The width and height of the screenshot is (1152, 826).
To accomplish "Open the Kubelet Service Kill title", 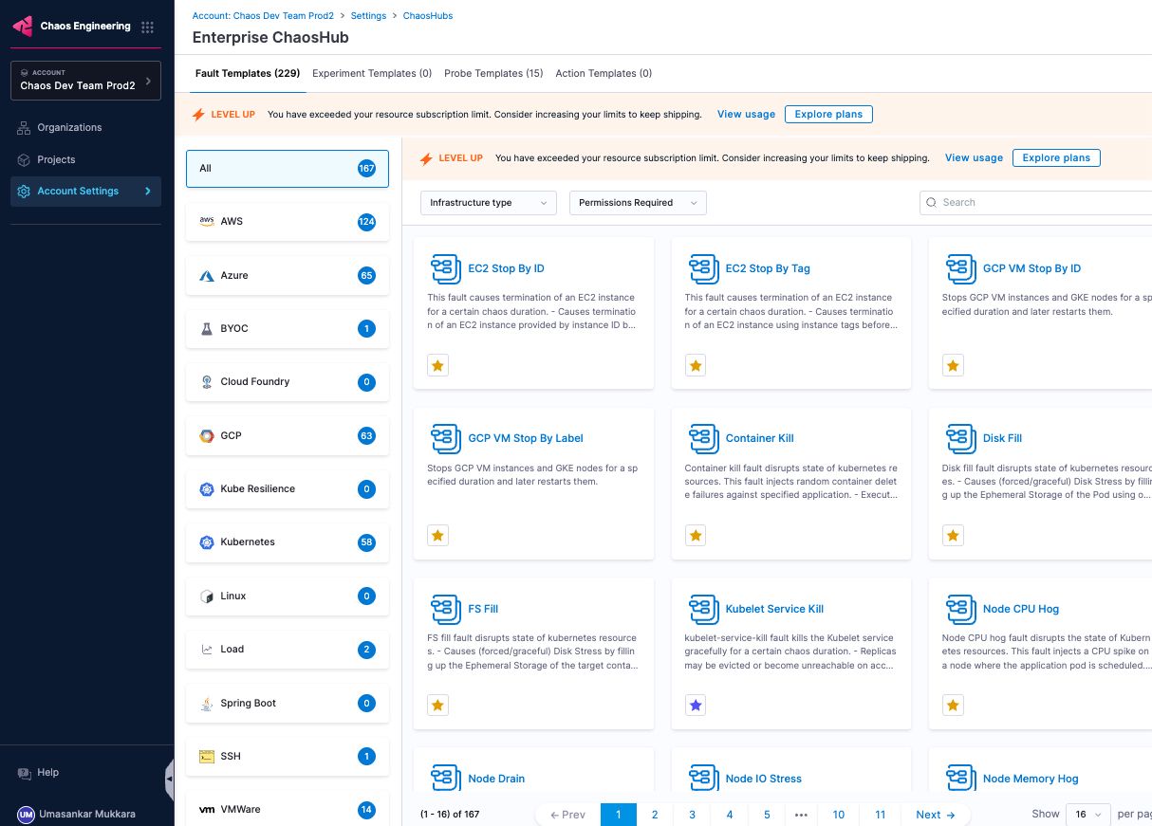I will 774,609.
